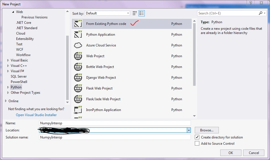Select the Python category label
Viewport: 270px width, 160px height.
[16, 87]
